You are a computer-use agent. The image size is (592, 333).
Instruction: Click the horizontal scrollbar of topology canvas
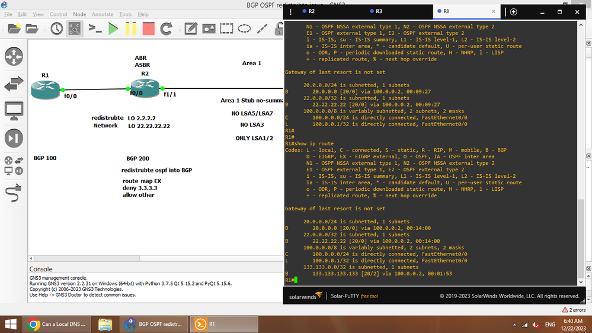click(x=87, y=258)
